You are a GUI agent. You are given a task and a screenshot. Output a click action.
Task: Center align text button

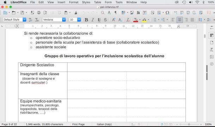click(179, 20)
